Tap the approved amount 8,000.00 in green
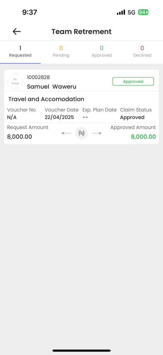163x355 pixels. click(x=143, y=137)
